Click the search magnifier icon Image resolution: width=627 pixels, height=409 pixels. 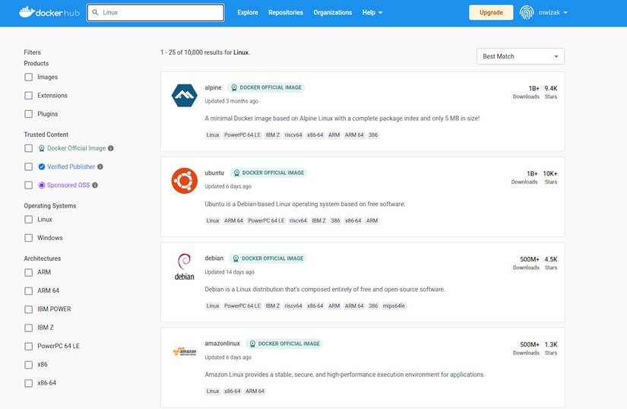click(x=95, y=12)
